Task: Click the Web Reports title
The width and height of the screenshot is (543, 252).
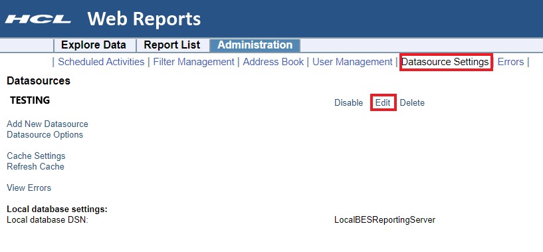Action: (144, 19)
